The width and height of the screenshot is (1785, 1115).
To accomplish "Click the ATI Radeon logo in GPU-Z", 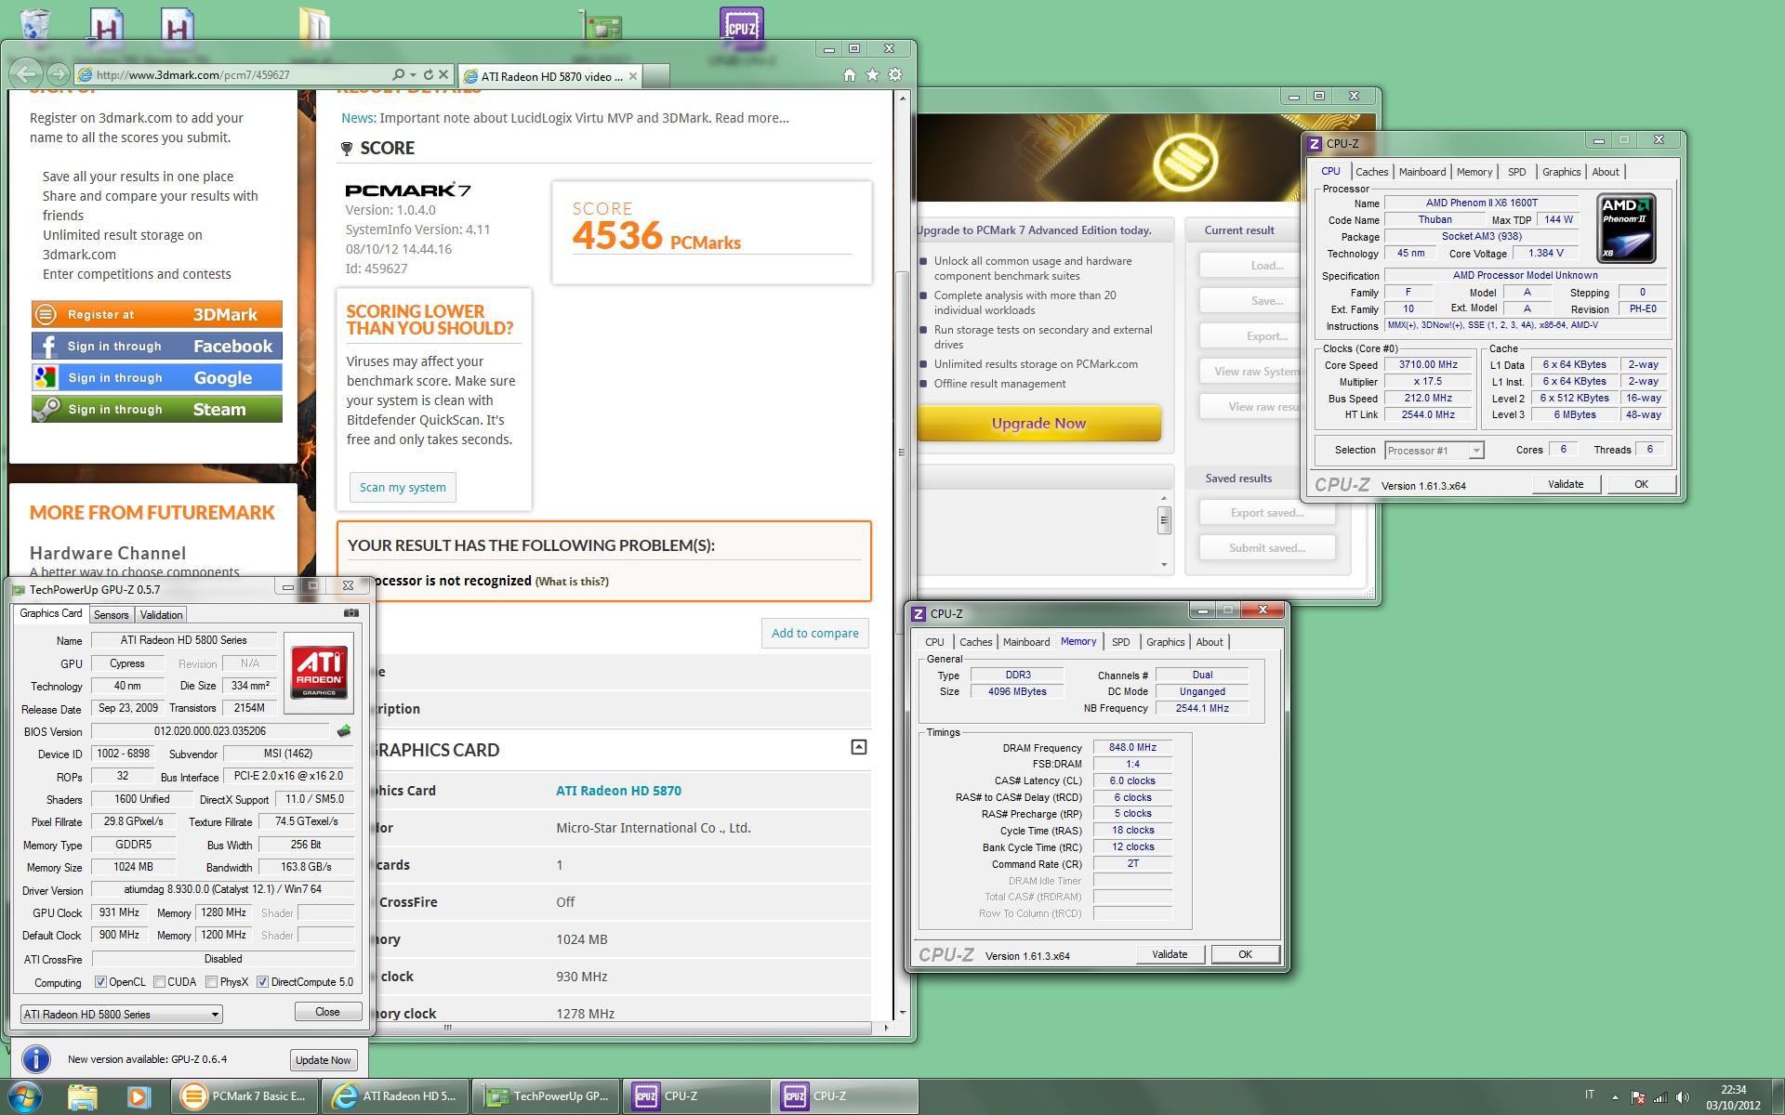I will click(x=319, y=673).
